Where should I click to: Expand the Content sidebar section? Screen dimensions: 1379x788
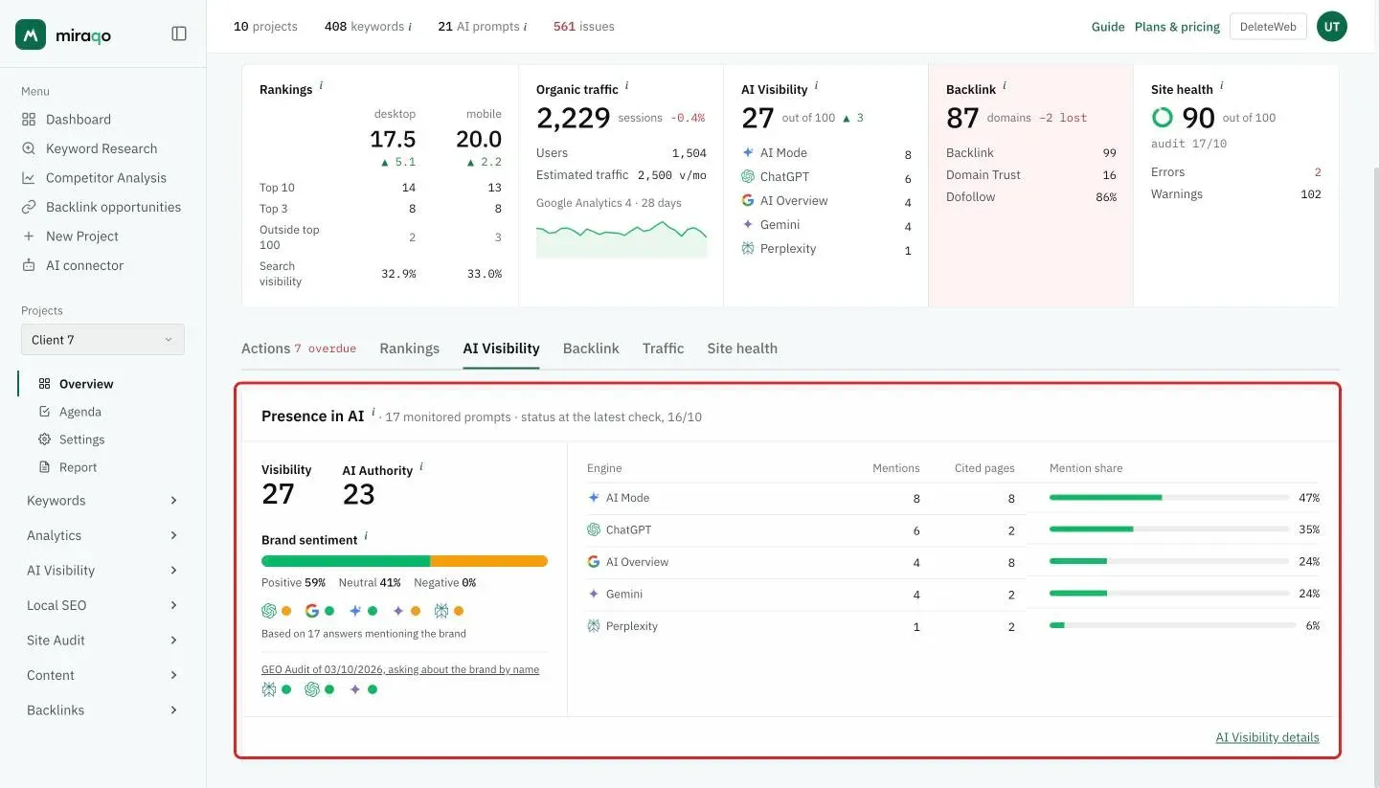102,675
